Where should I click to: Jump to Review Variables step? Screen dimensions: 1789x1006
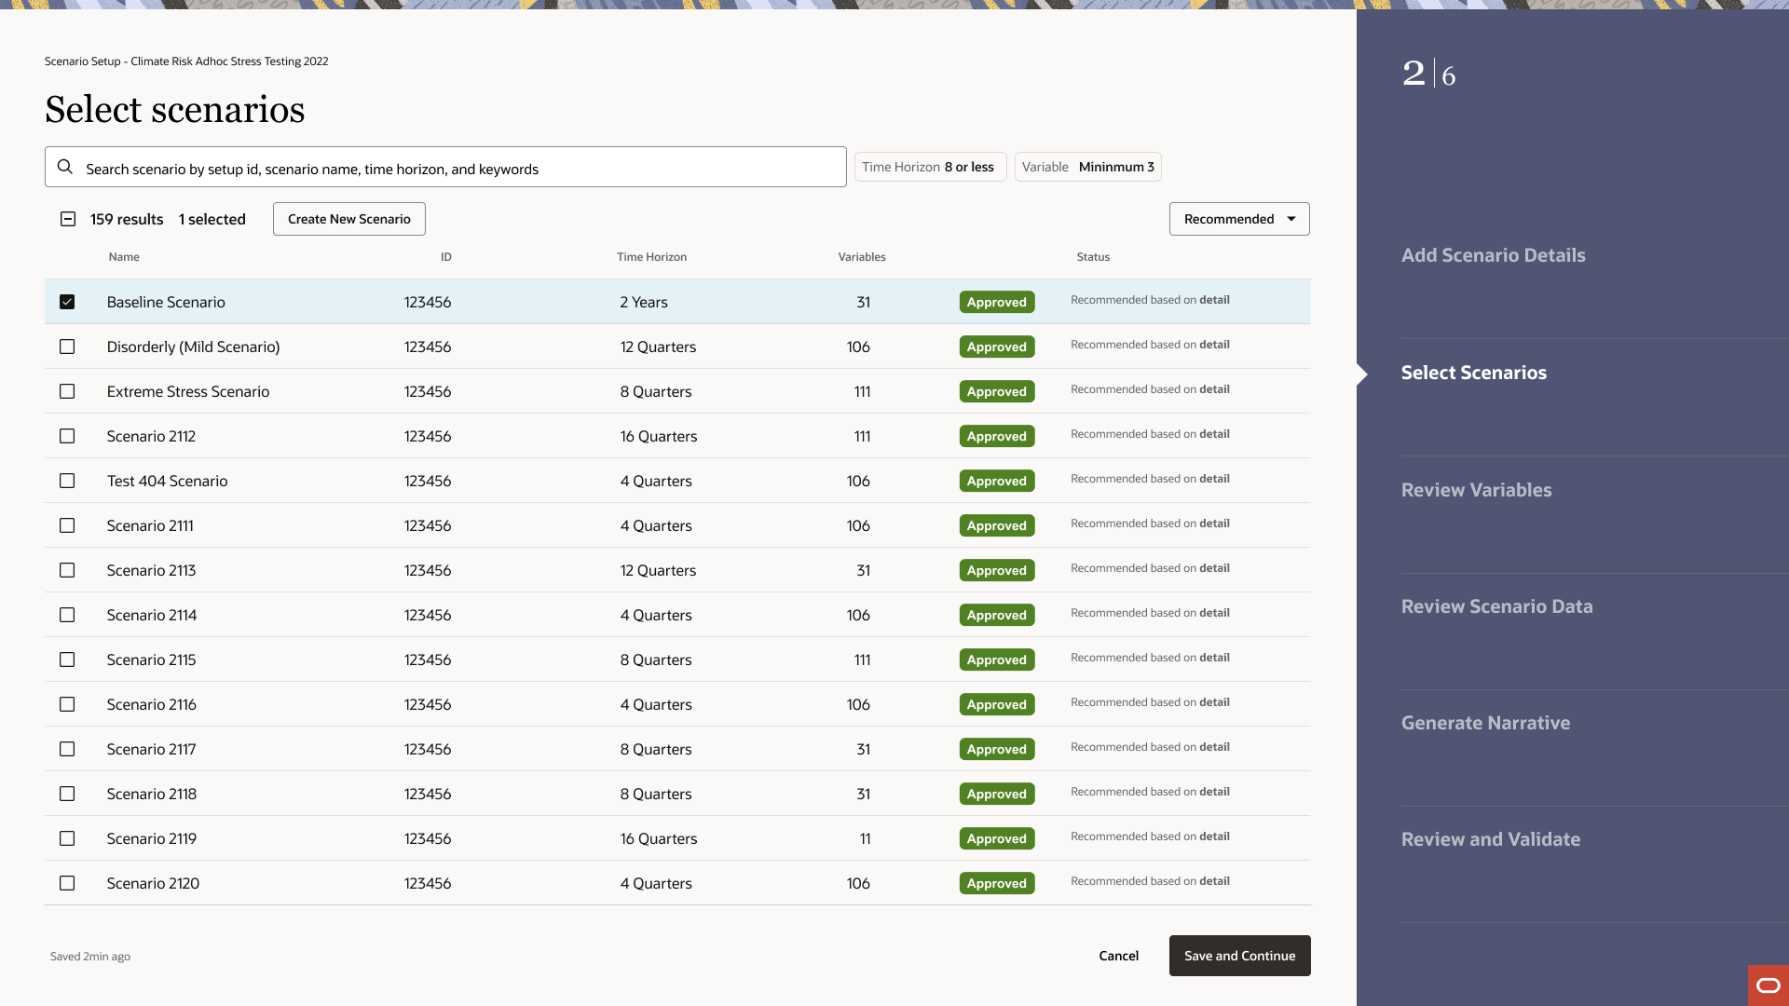coord(1476,490)
